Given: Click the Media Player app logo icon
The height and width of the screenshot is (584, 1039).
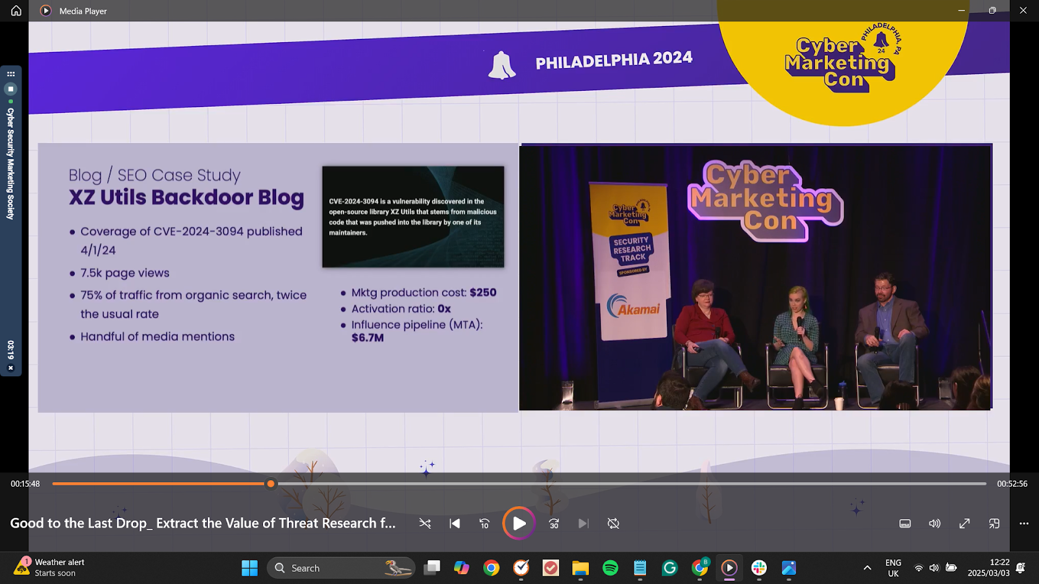Looking at the screenshot, I should point(45,10).
